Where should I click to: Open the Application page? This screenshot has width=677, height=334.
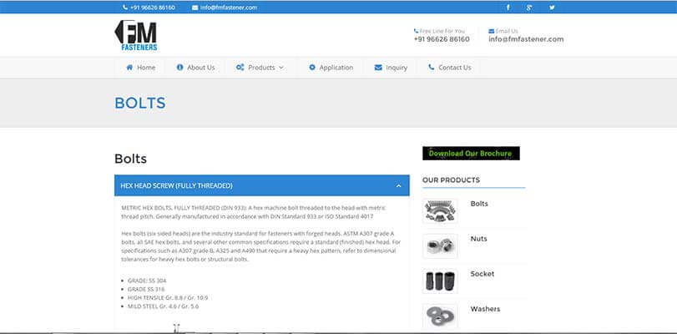(x=330, y=68)
